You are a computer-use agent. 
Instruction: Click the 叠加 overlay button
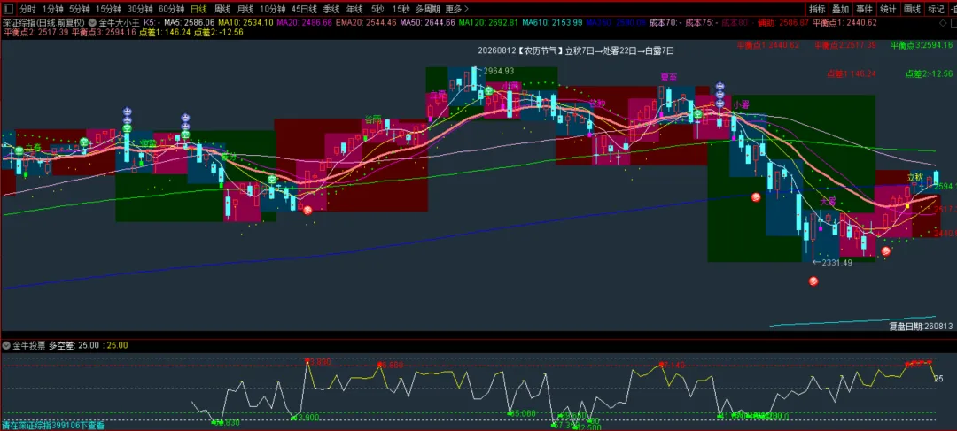tap(840, 9)
